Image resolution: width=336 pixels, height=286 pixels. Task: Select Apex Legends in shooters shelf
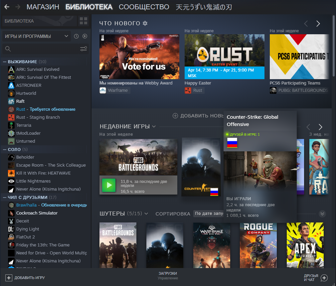click(x=305, y=245)
